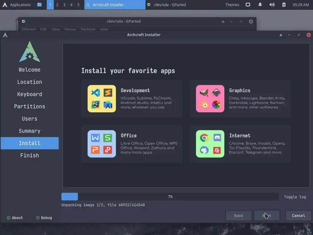Click the Sublime Text icon in Development card
The width and height of the screenshot is (313, 235).
click(x=108, y=93)
